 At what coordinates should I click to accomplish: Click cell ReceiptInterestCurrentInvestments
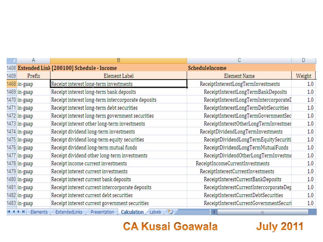(x=239, y=171)
